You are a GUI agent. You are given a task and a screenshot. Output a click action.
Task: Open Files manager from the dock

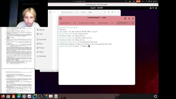click(x=8, y=96)
